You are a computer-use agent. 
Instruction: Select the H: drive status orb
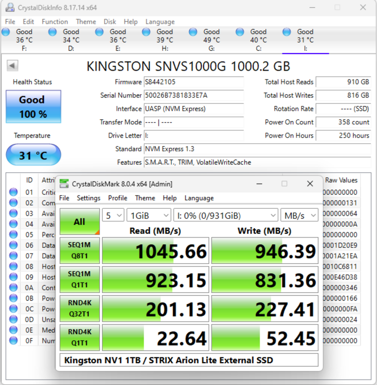coord(146,32)
